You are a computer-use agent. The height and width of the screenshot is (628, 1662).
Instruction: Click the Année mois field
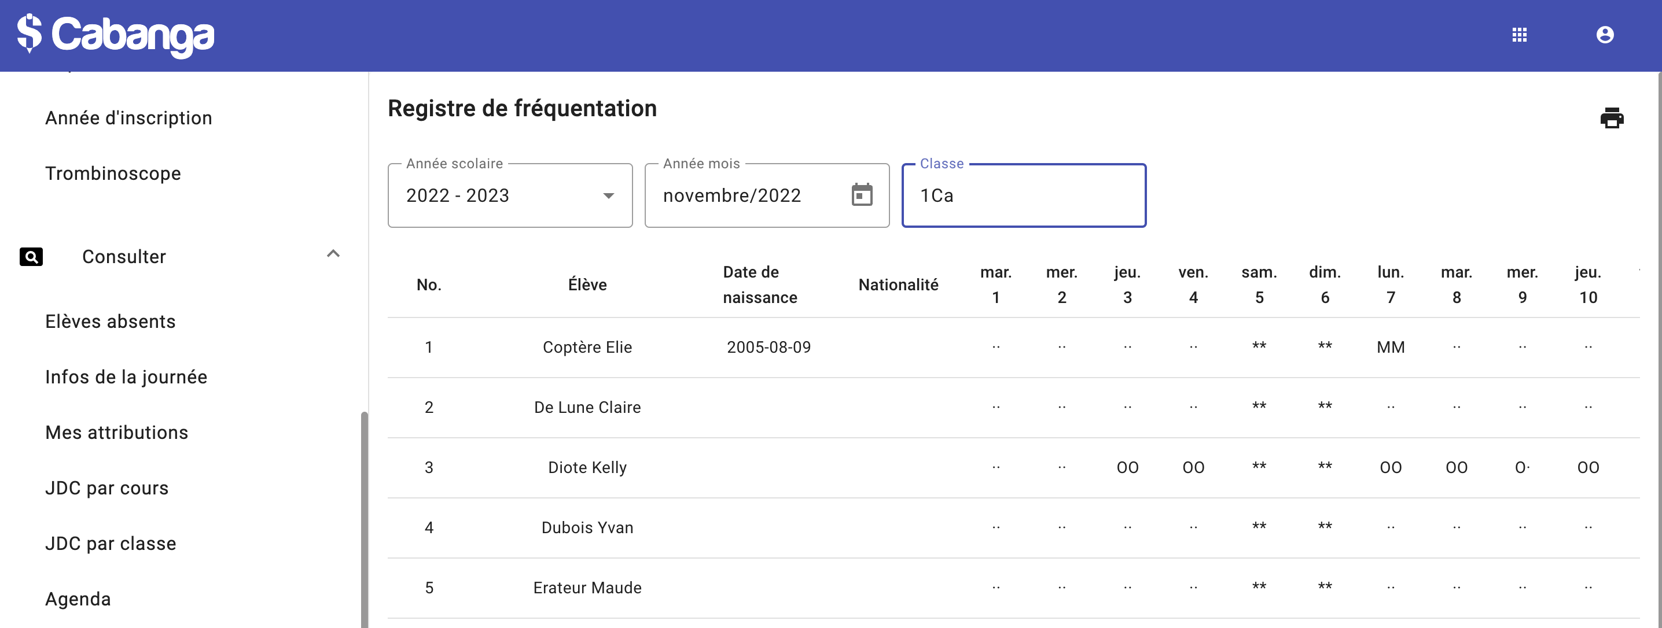point(767,195)
